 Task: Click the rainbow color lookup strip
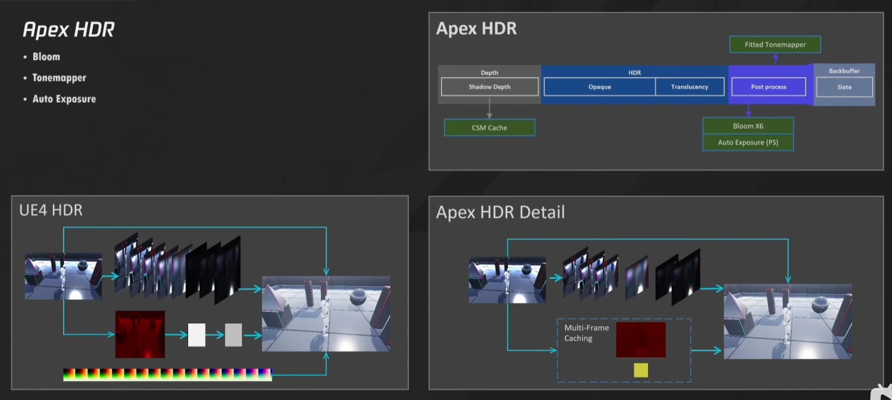(x=167, y=375)
